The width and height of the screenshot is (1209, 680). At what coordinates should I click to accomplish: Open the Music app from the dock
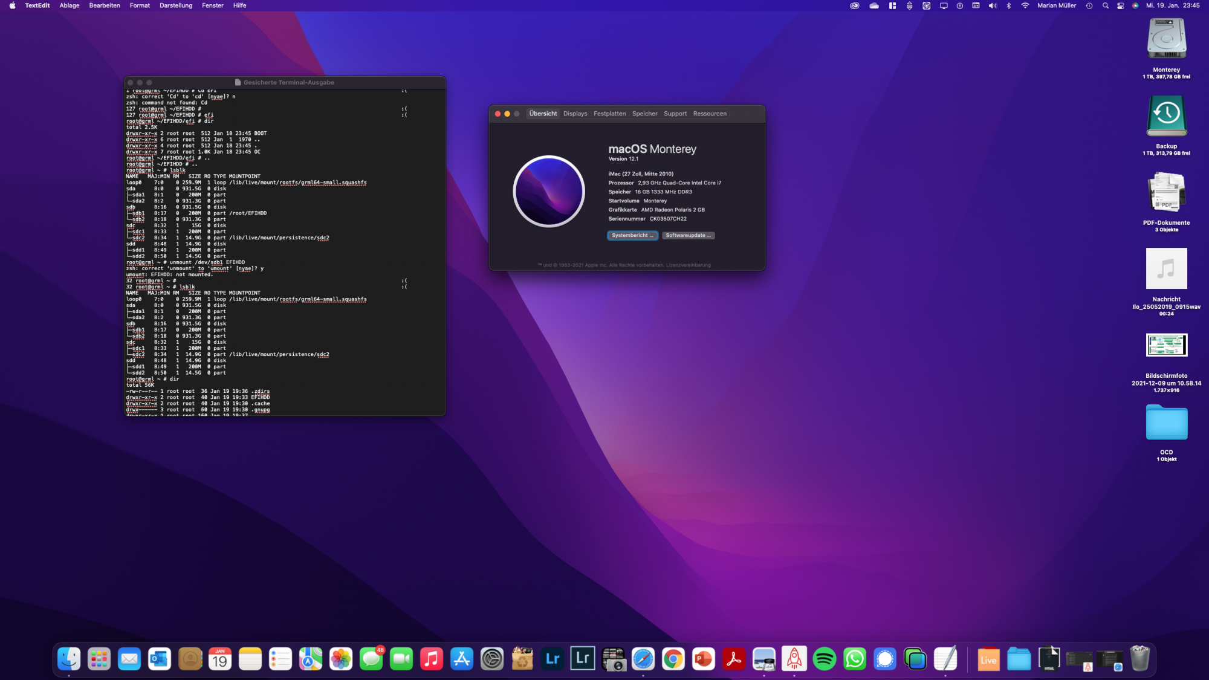432,659
